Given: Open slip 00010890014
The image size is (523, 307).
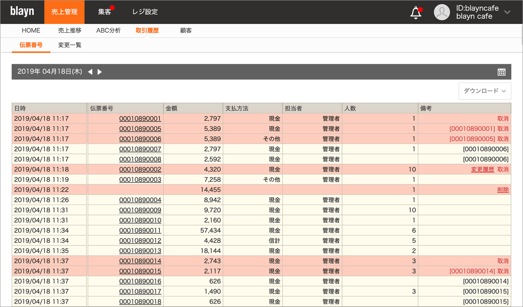Looking at the screenshot, I should coord(140,261).
